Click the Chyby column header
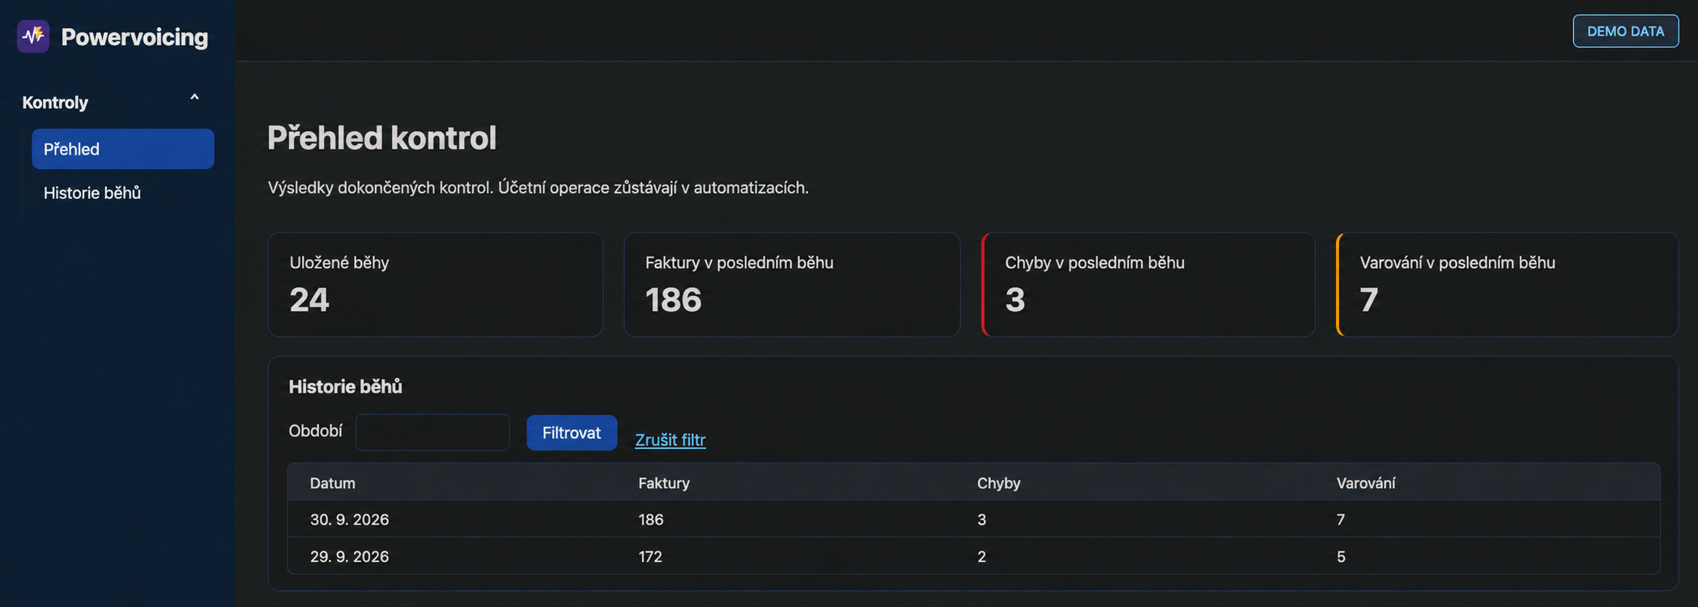This screenshot has width=1698, height=607. pyautogui.click(x=998, y=483)
